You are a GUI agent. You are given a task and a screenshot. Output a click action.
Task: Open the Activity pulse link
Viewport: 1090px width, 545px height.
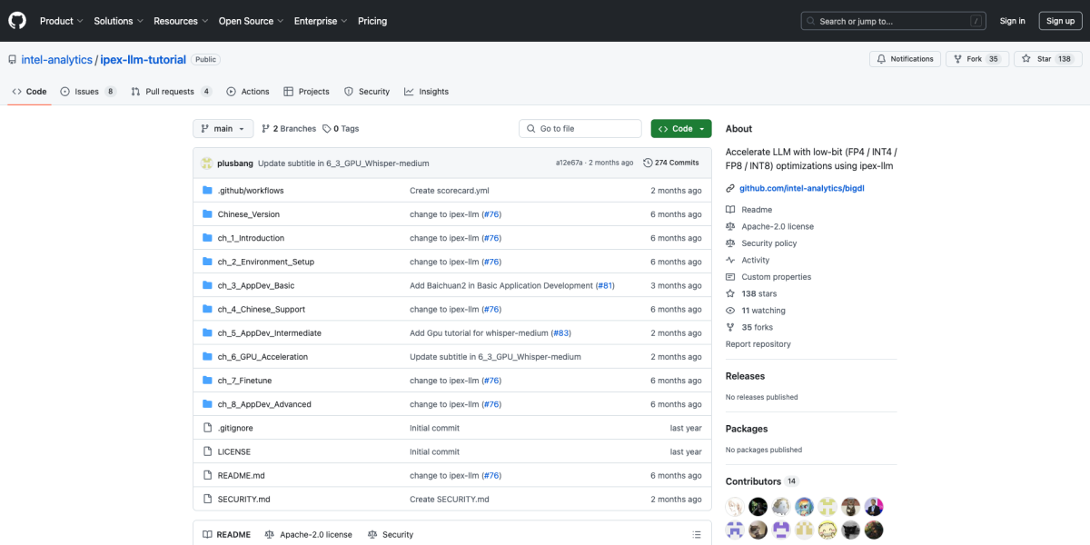point(755,260)
